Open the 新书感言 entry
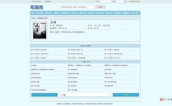 click(34, 66)
